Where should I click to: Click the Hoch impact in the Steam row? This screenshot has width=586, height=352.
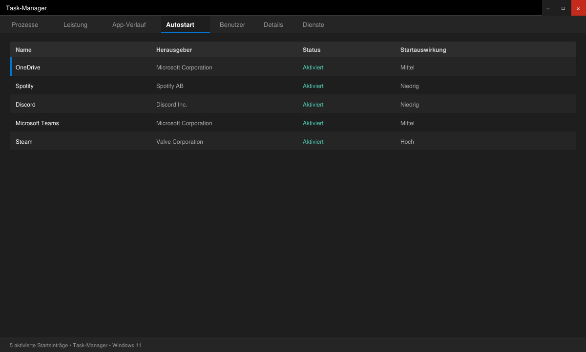(407, 142)
